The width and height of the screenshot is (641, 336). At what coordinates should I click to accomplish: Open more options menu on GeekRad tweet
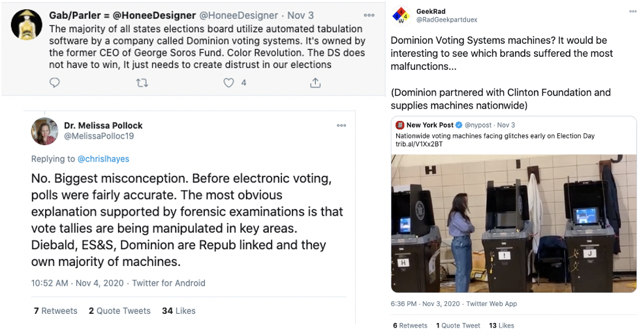coord(633,12)
